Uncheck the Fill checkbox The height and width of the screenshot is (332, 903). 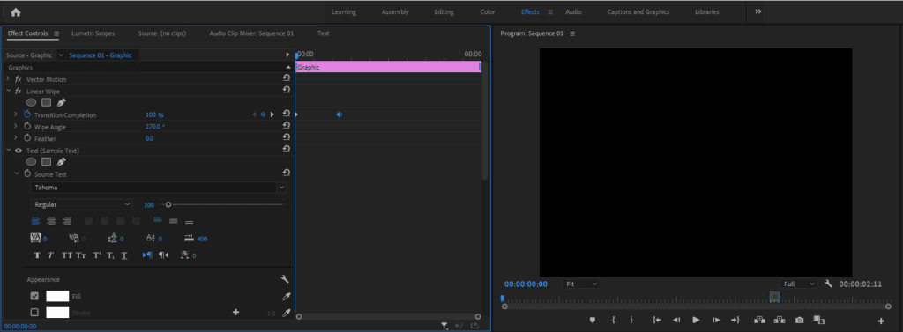coord(34,296)
